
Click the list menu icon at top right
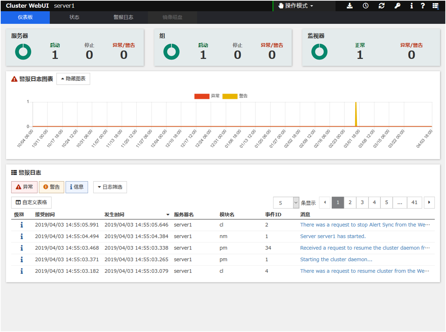[x=435, y=6]
